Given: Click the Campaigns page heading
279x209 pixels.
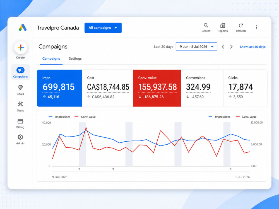Looking at the screenshot, I should point(53,47).
